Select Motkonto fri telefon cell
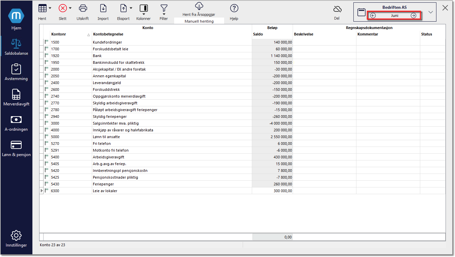This screenshot has height=257, width=455. click(x=172, y=150)
